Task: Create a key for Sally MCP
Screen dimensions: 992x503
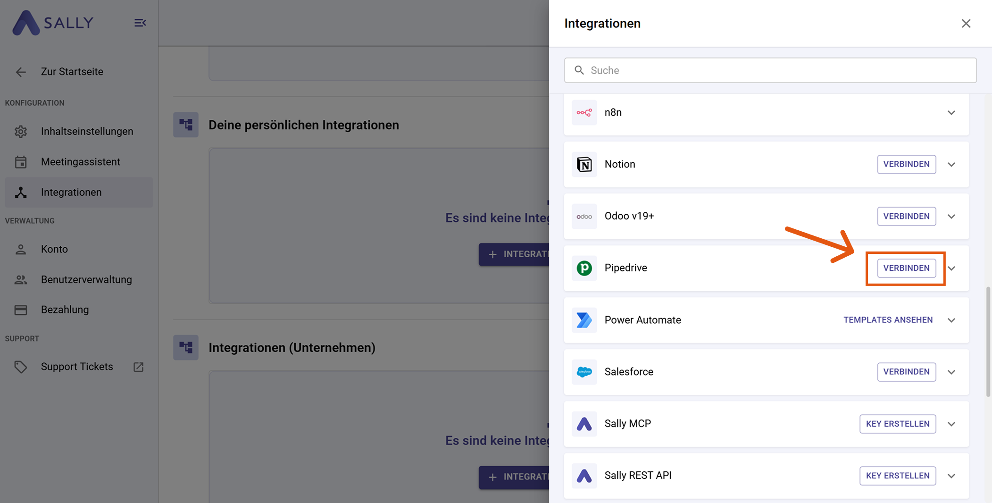Action: [898, 424]
